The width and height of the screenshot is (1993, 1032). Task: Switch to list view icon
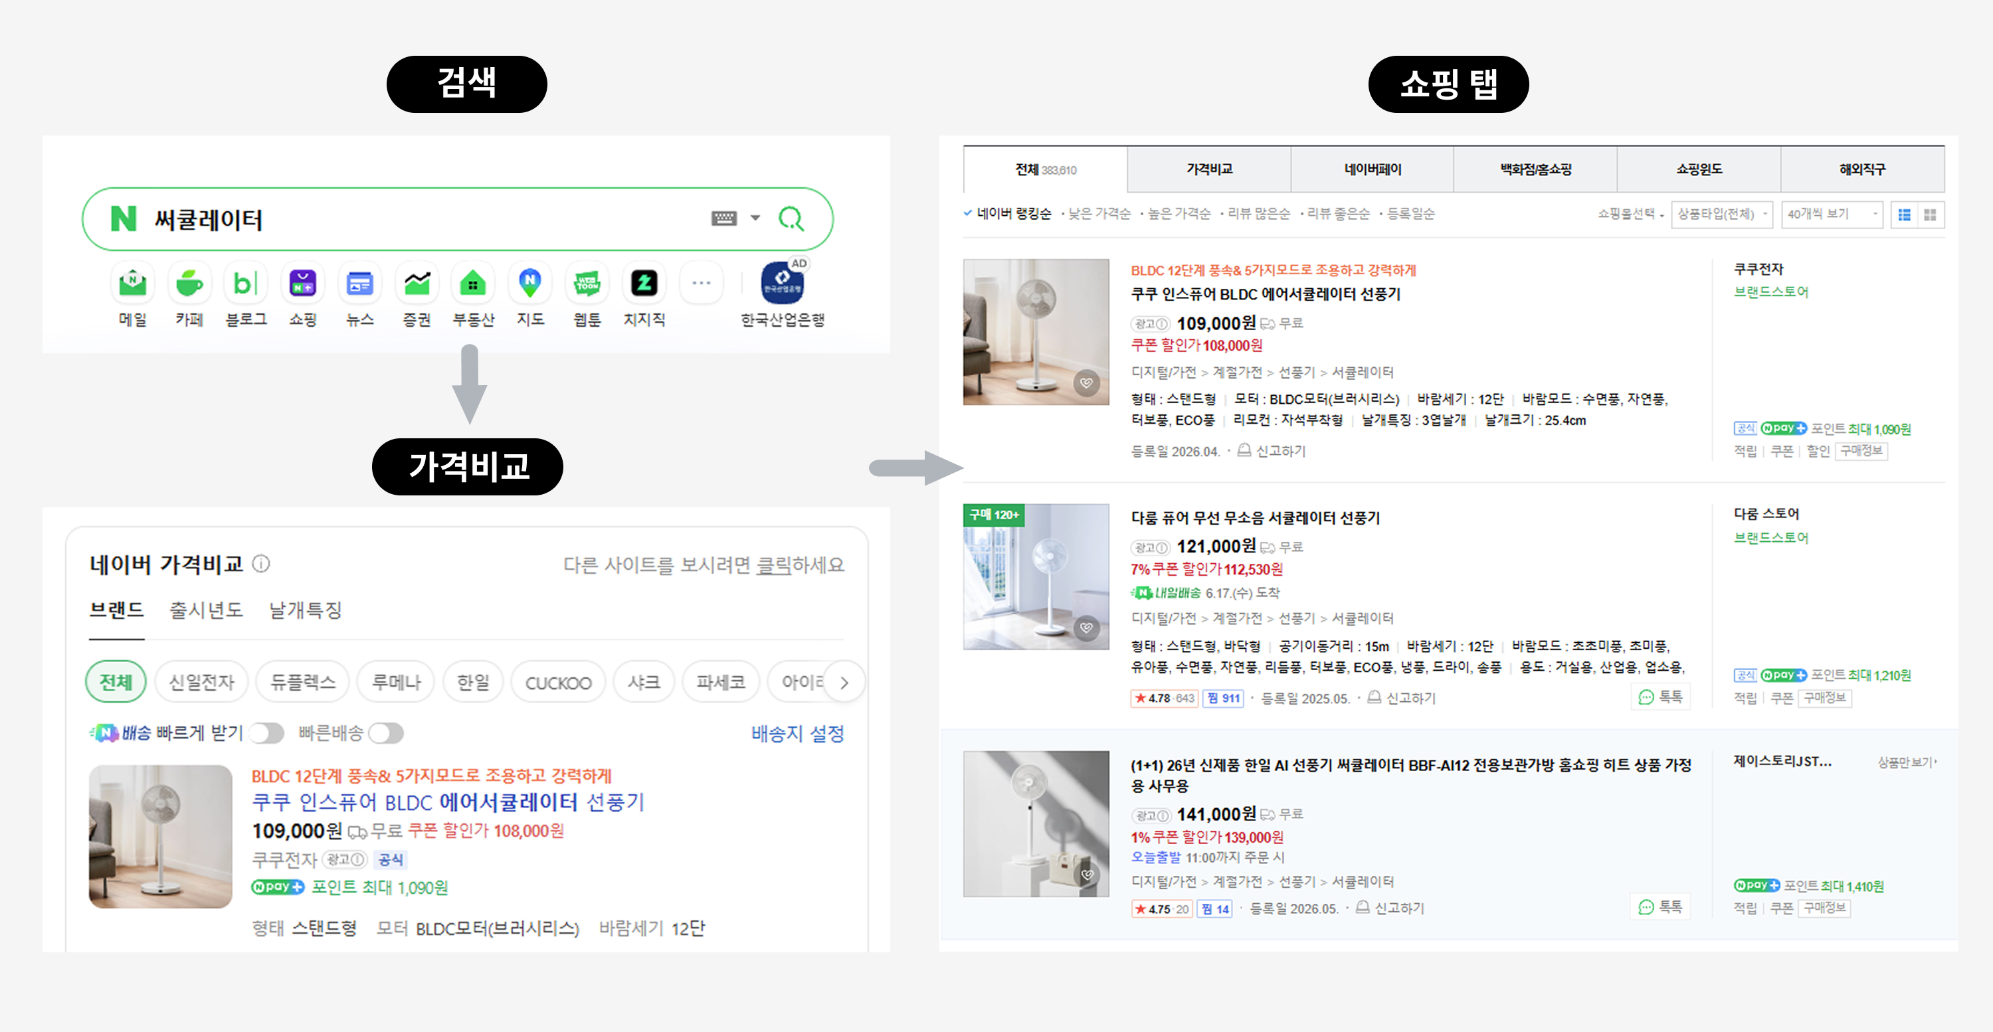pyautogui.click(x=1904, y=215)
